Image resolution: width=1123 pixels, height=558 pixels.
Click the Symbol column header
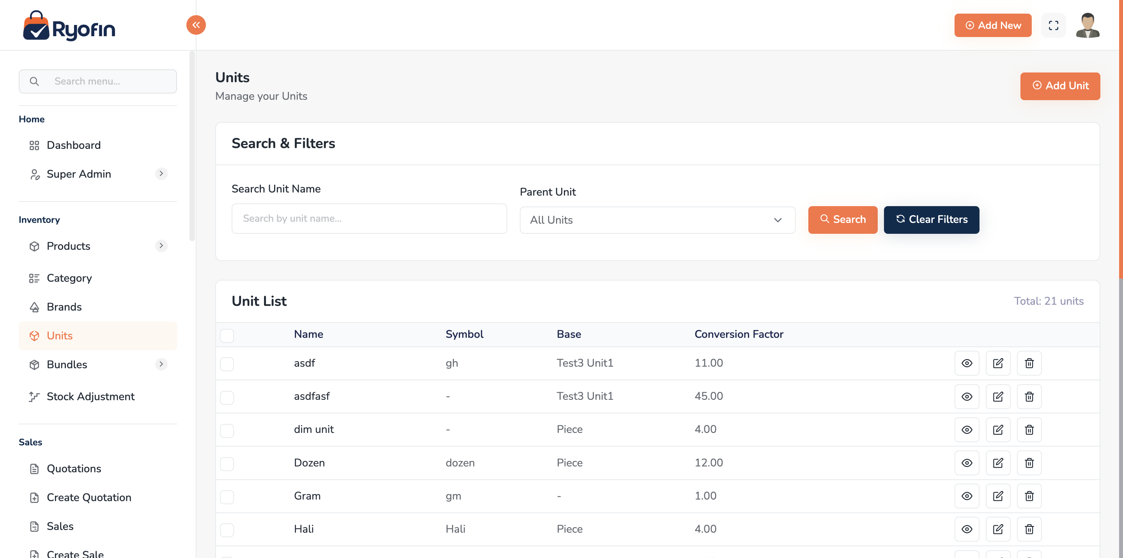click(x=464, y=334)
